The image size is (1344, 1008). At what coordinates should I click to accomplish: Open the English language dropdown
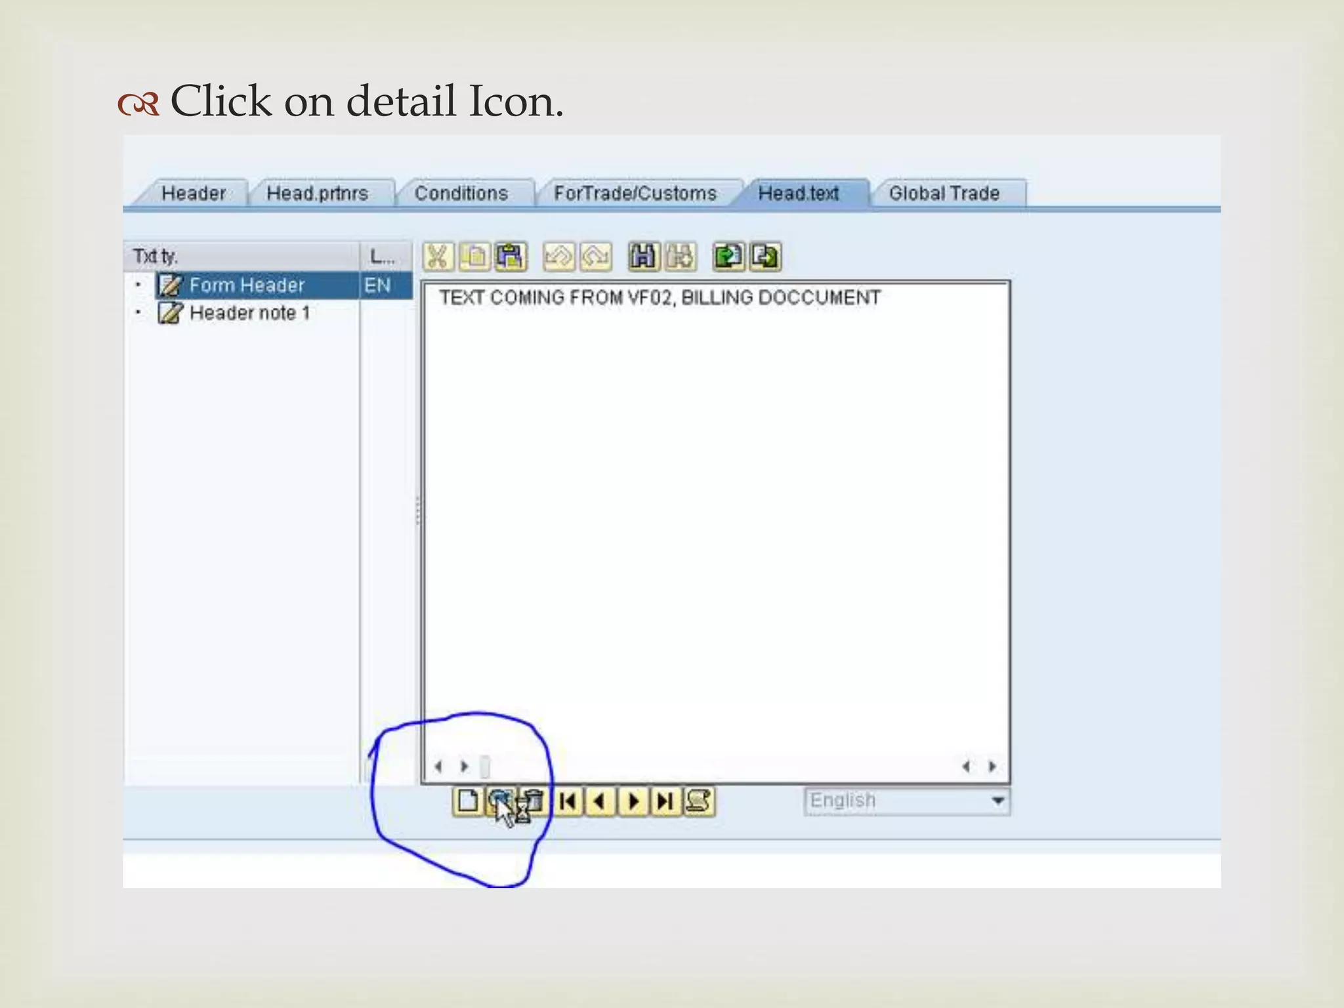tap(997, 801)
